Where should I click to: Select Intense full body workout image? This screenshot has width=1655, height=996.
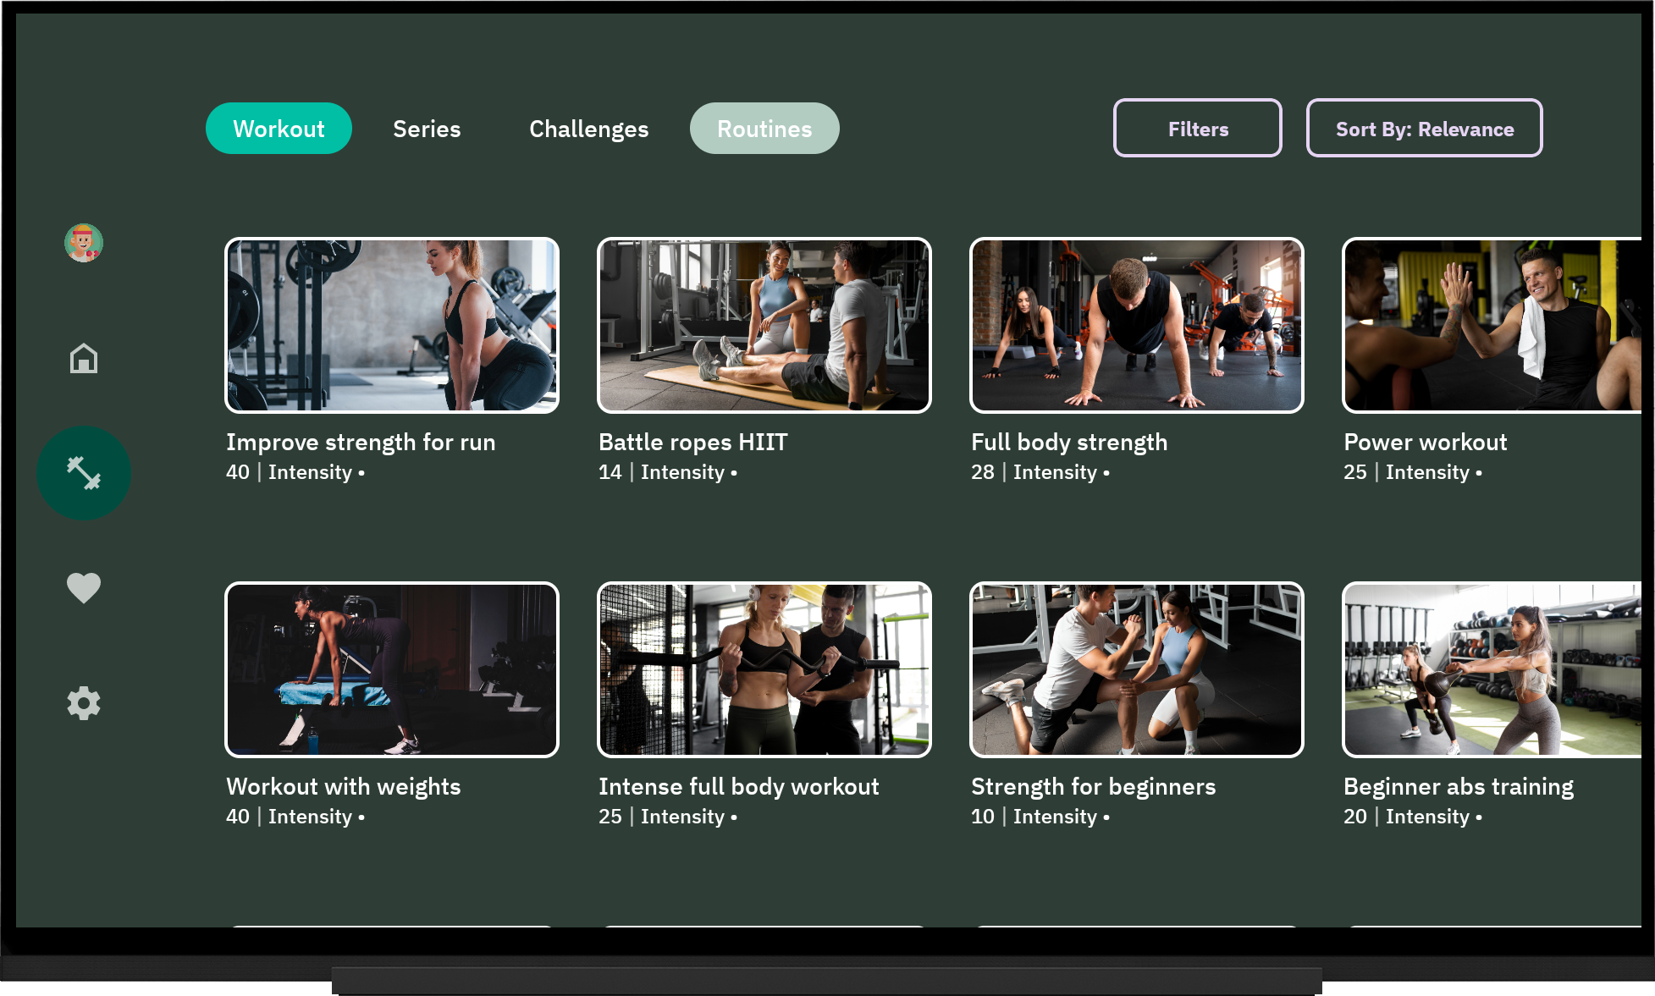click(764, 669)
